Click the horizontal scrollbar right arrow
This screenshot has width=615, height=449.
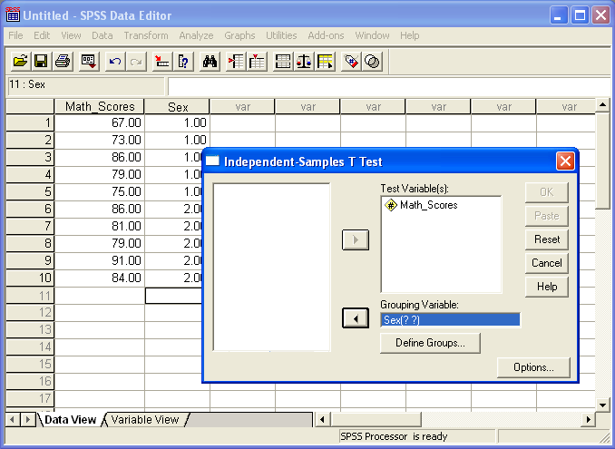tap(588, 420)
